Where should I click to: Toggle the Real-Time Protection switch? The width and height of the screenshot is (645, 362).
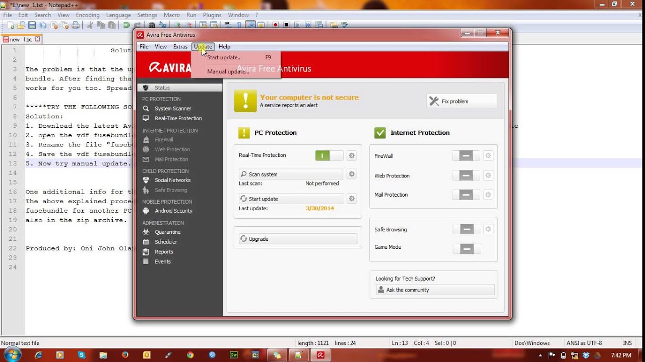329,155
